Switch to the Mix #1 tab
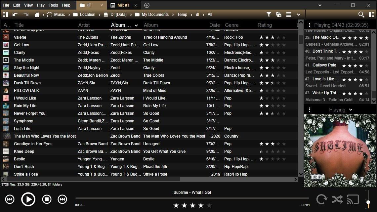 click(123, 5)
